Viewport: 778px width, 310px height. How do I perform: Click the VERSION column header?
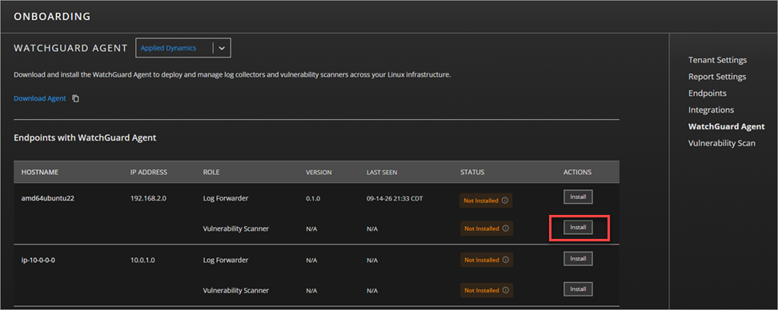(x=319, y=173)
